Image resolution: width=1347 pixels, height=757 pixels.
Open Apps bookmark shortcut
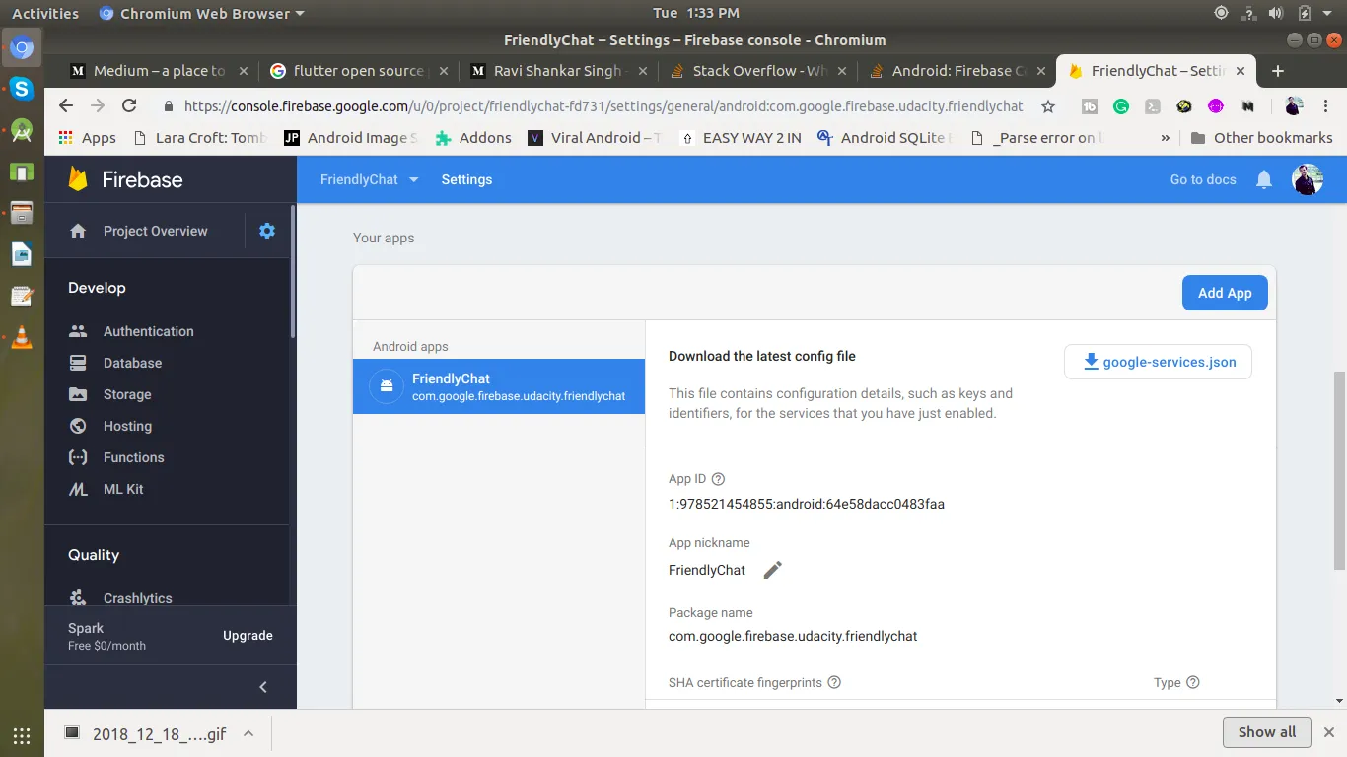[88, 138]
